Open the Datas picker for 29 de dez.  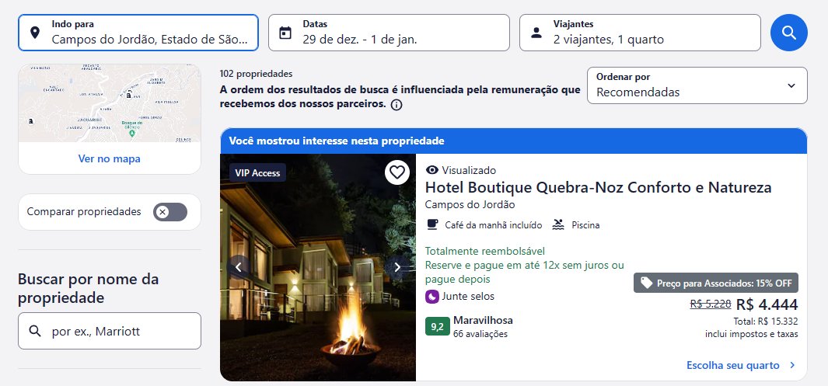390,33
